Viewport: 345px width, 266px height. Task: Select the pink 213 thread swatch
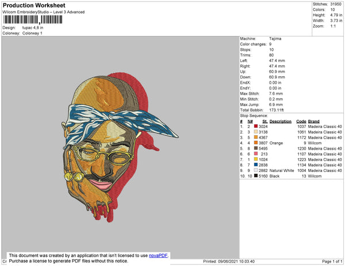point(256,154)
